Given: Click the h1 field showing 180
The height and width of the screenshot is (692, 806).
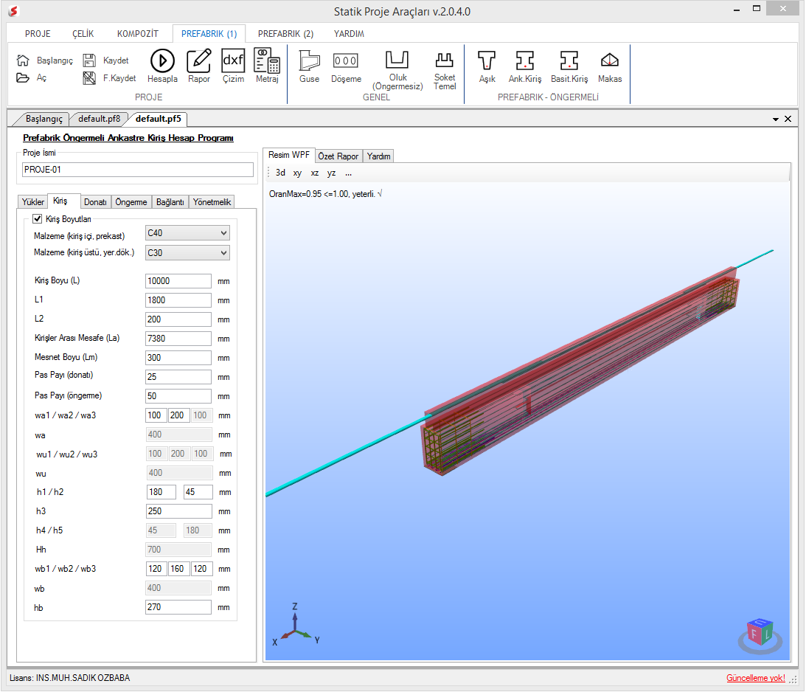Looking at the screenshot, I should pos(161,493).
